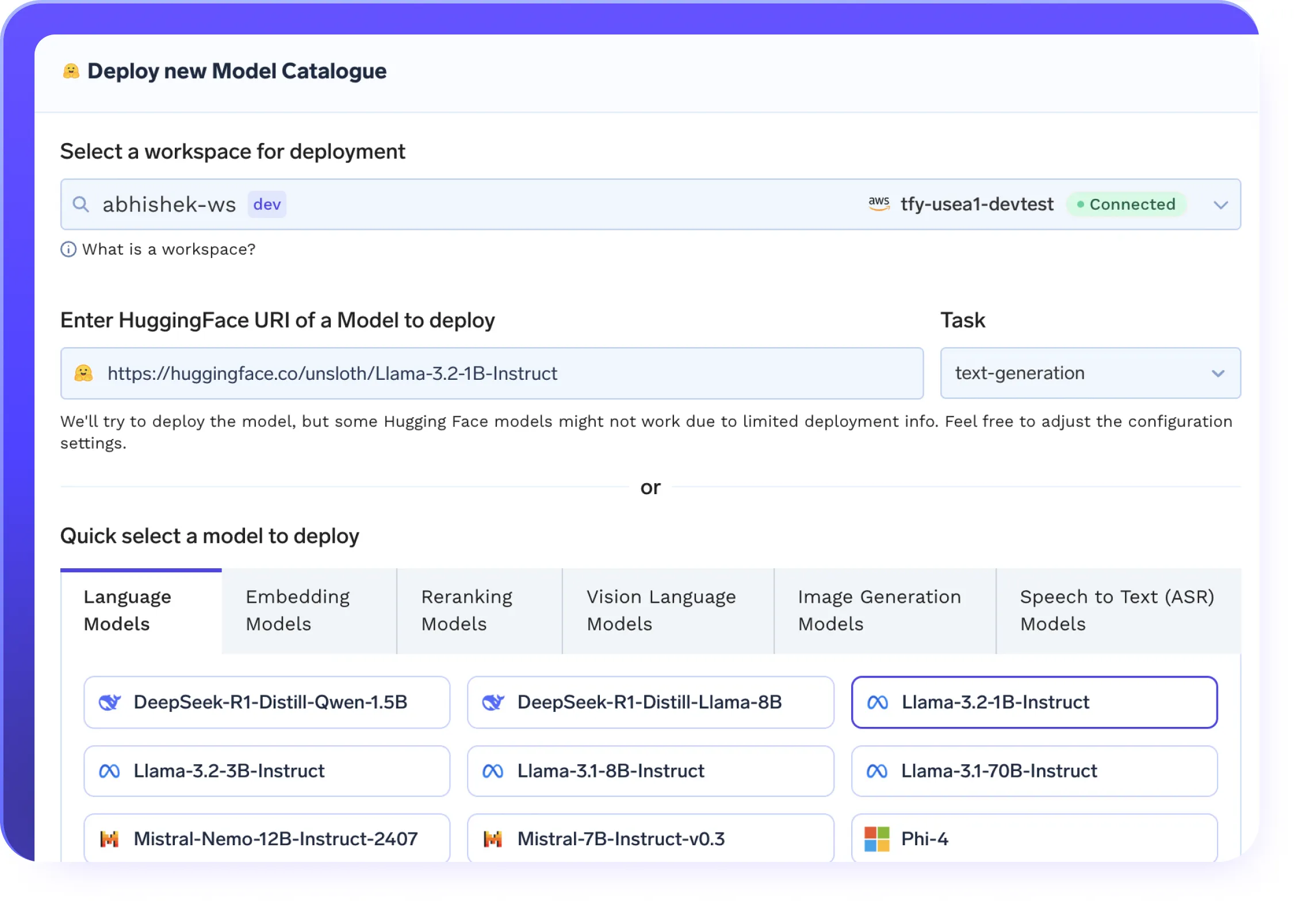Click Microsoft logo on Phi-4 card

click(x=877, y=839)
